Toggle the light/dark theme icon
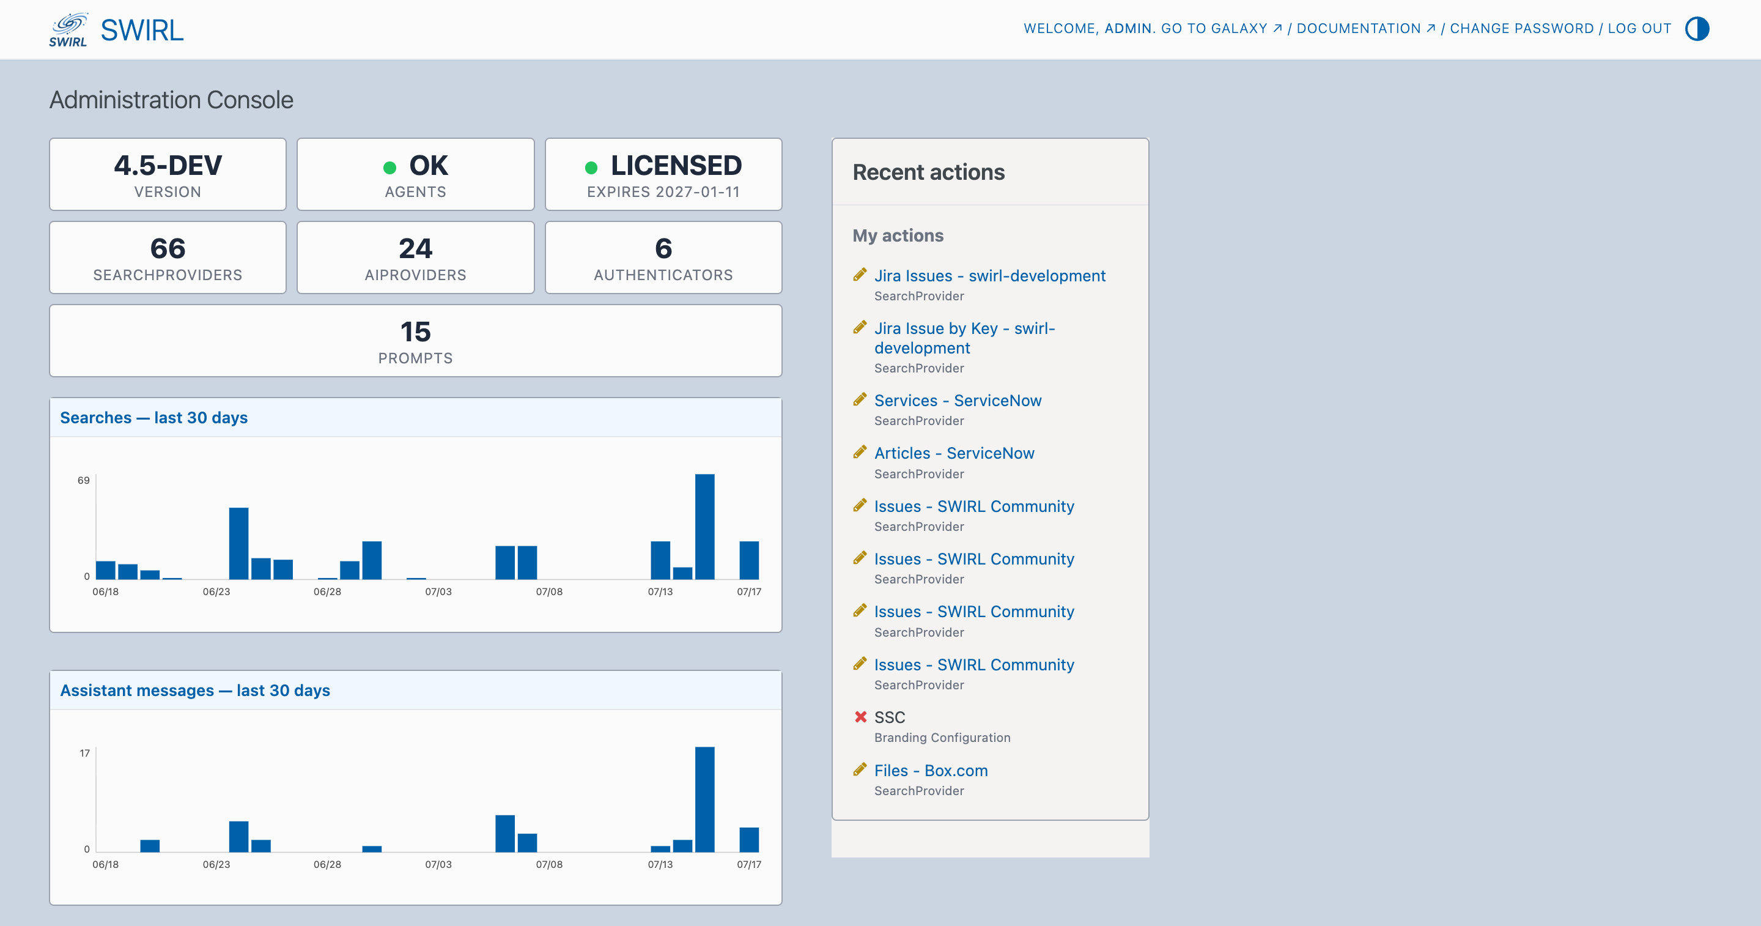The image size is (1761, 926). pyautogui.click(x=1697, y=29)
